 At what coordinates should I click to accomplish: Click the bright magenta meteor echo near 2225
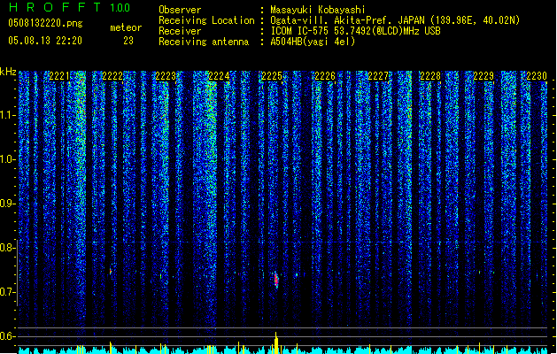(x=276, y=280)
